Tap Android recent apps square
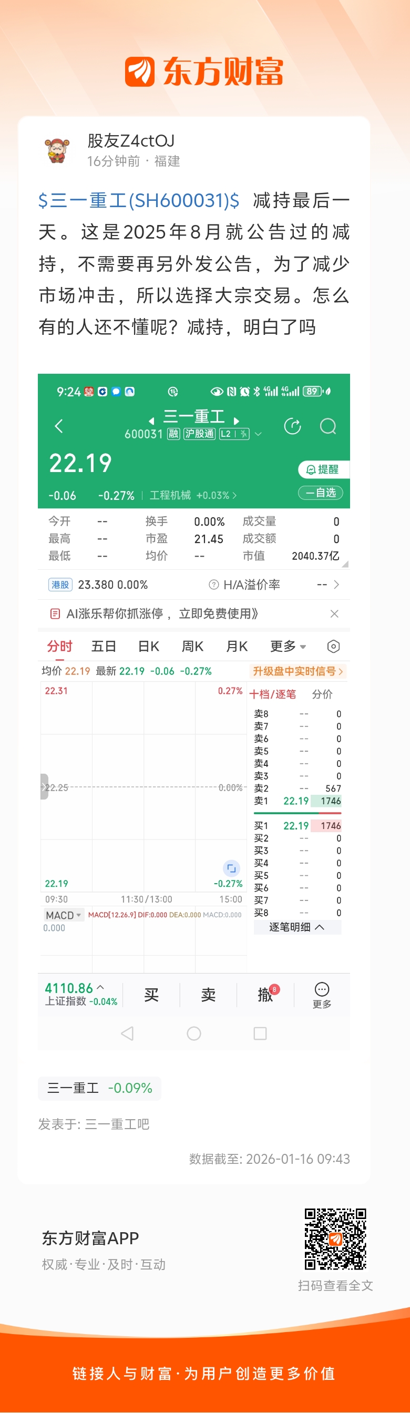410x1413 pixels. point(260,1034)
